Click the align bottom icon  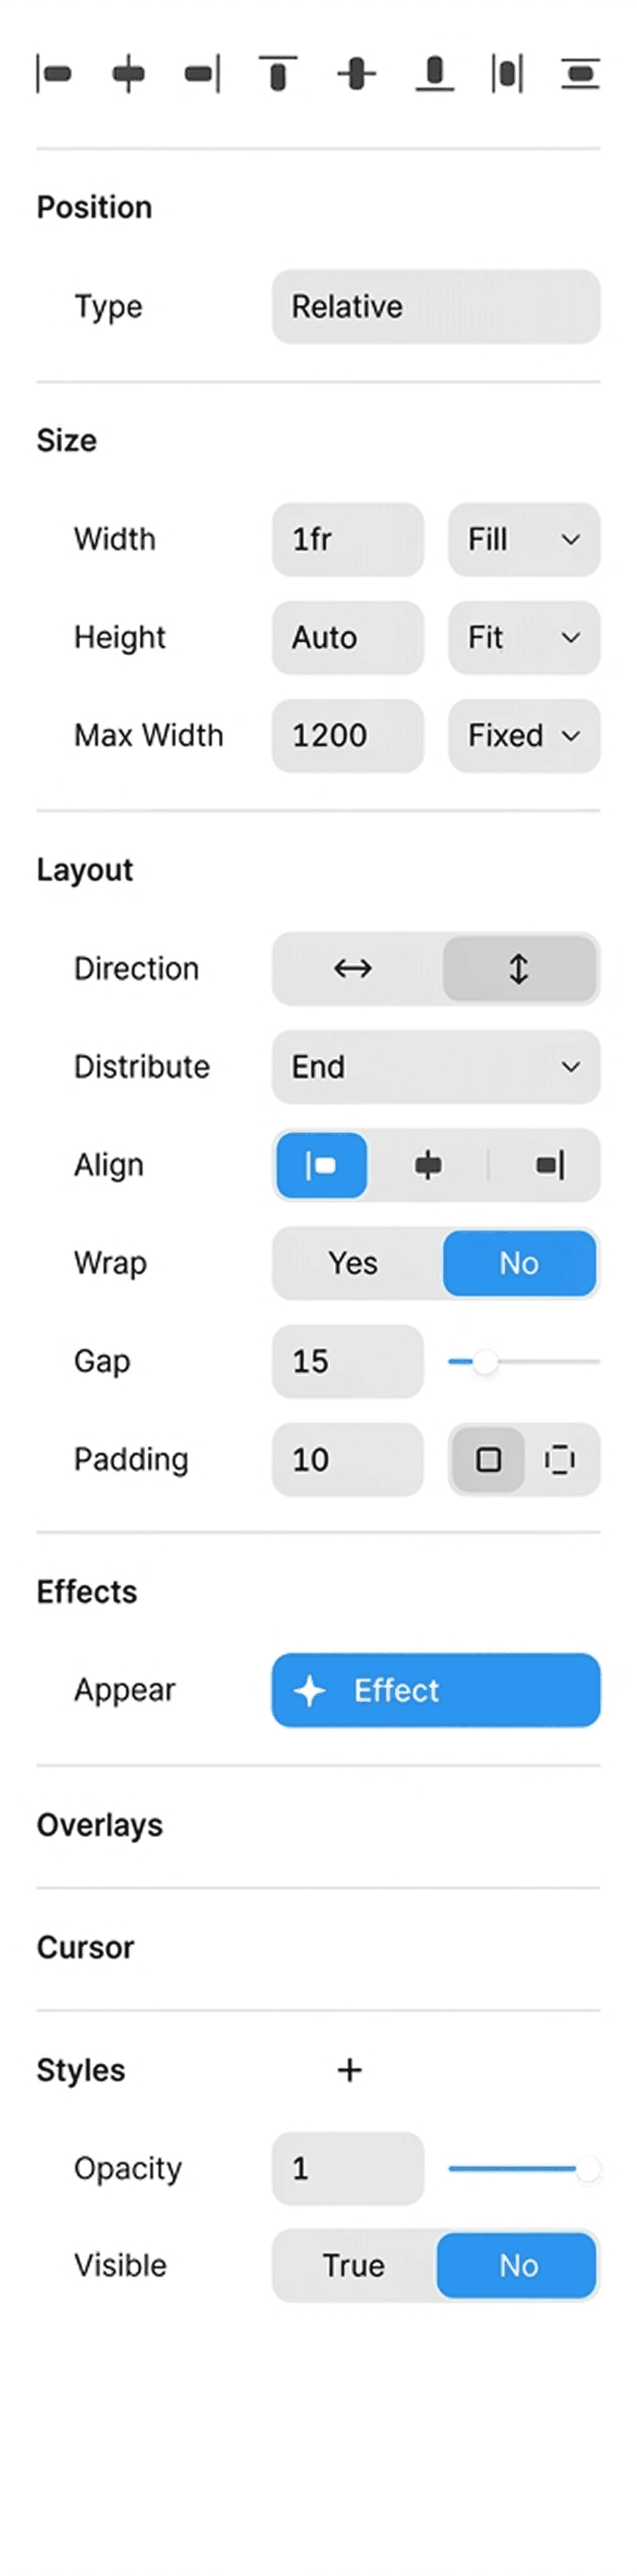pyautogui.click(x=434, y=74)
